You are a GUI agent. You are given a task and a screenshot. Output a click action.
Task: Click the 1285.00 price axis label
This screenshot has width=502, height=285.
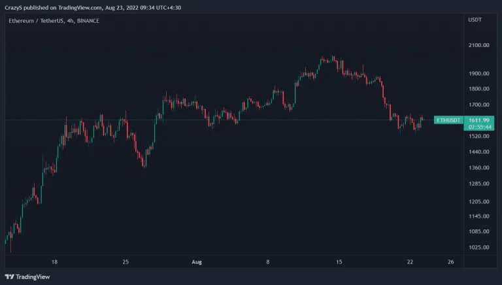479,184
